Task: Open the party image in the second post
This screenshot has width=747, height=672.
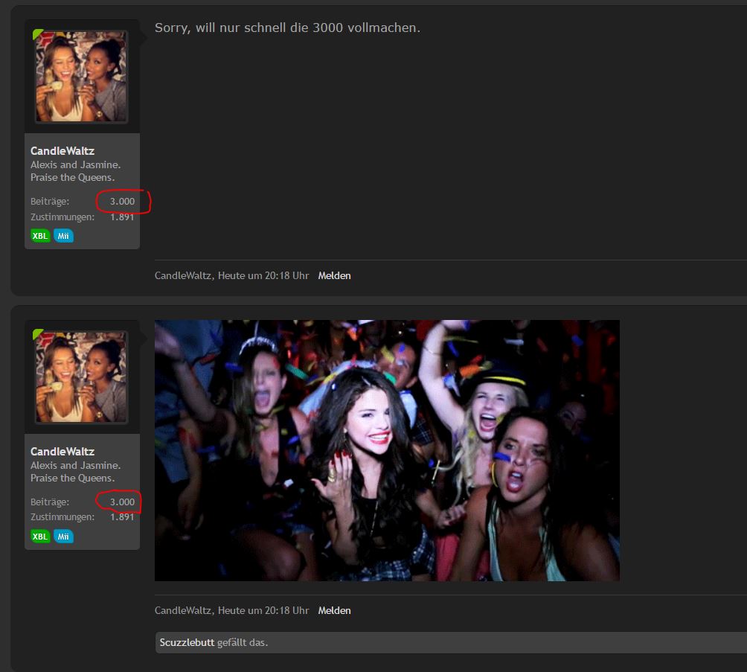Action: [x=387, y=450]
